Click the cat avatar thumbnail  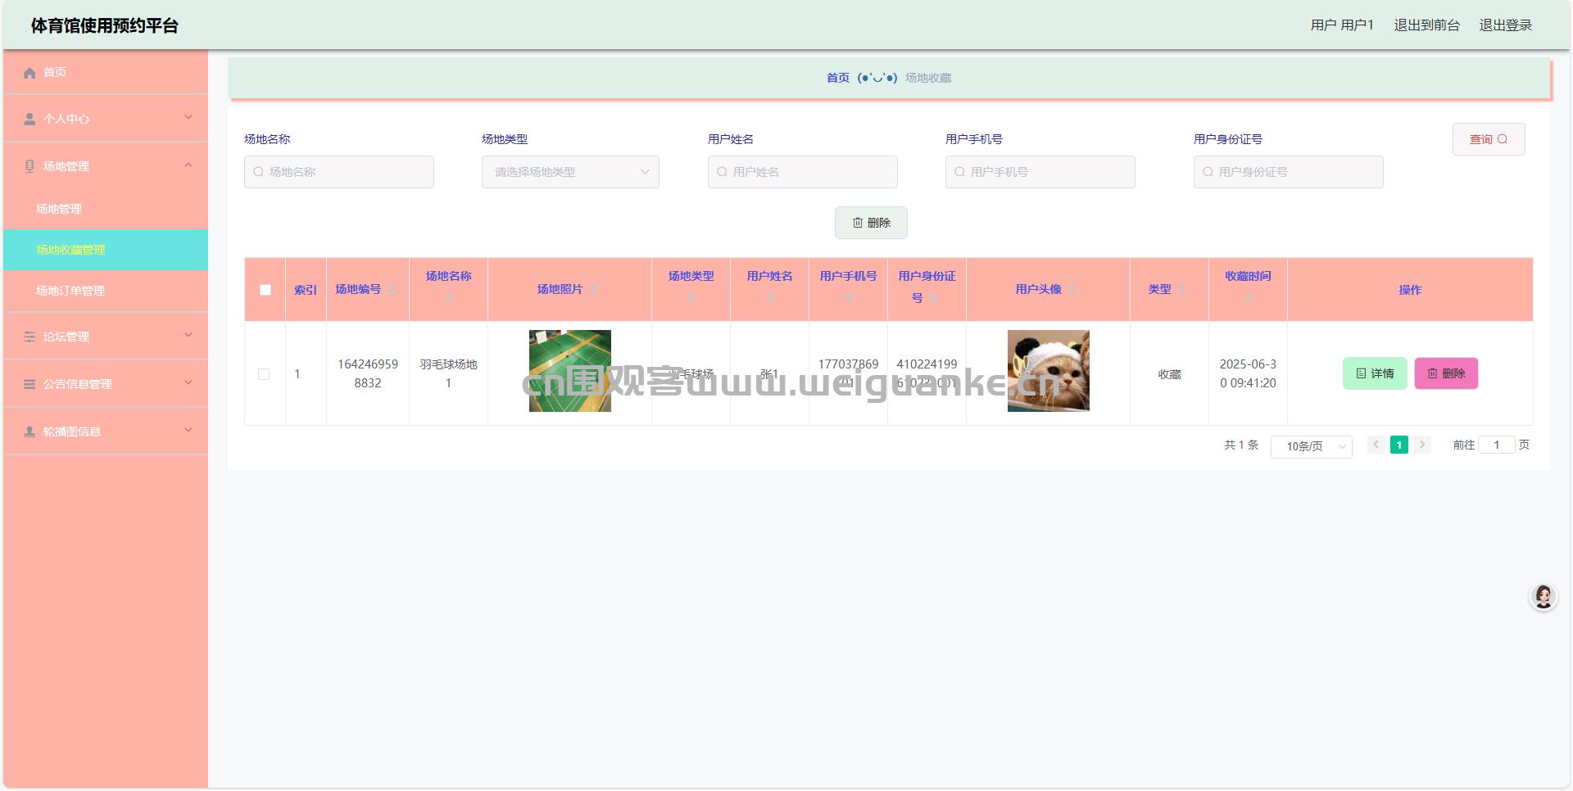tap(1049, 371)
